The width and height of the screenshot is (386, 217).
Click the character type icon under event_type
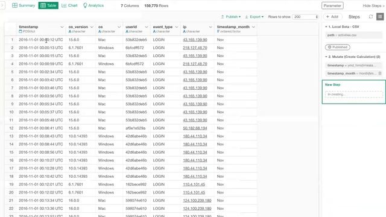pos(154,31)
